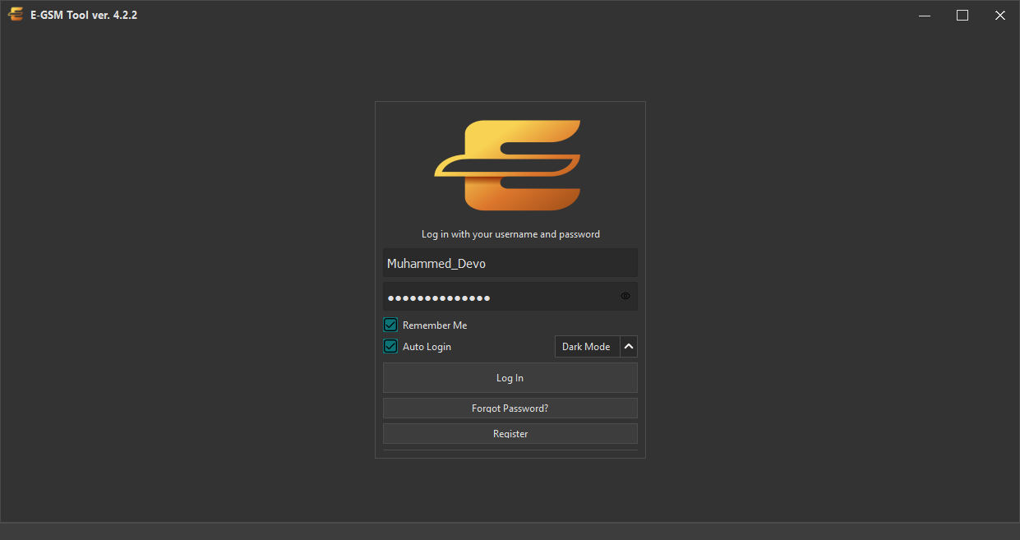
Task: Click 'Log in with your username and password' text
Action: [x=510, y=234]
